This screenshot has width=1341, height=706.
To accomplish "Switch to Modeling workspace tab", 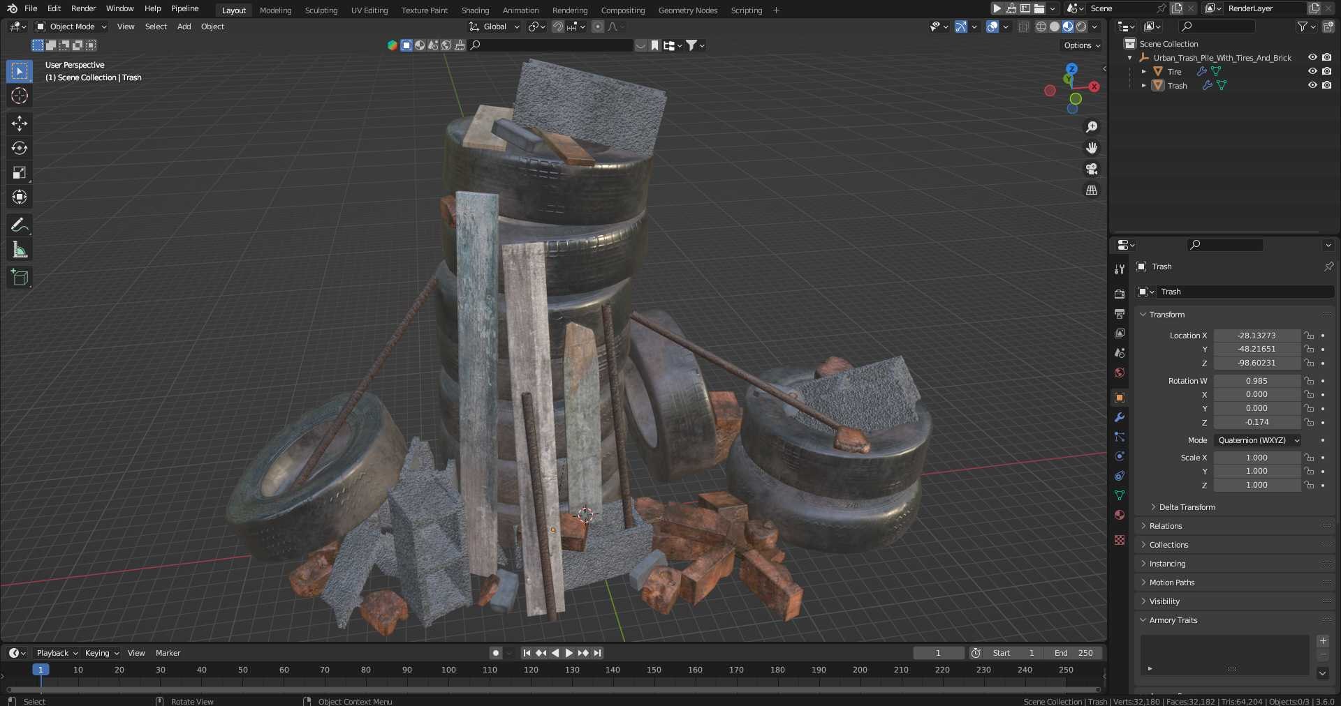I will point(275,10).
